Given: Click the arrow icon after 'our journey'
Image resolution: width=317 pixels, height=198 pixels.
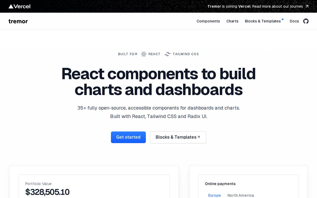Looking at the screenshot, I should tap(307, 6).
